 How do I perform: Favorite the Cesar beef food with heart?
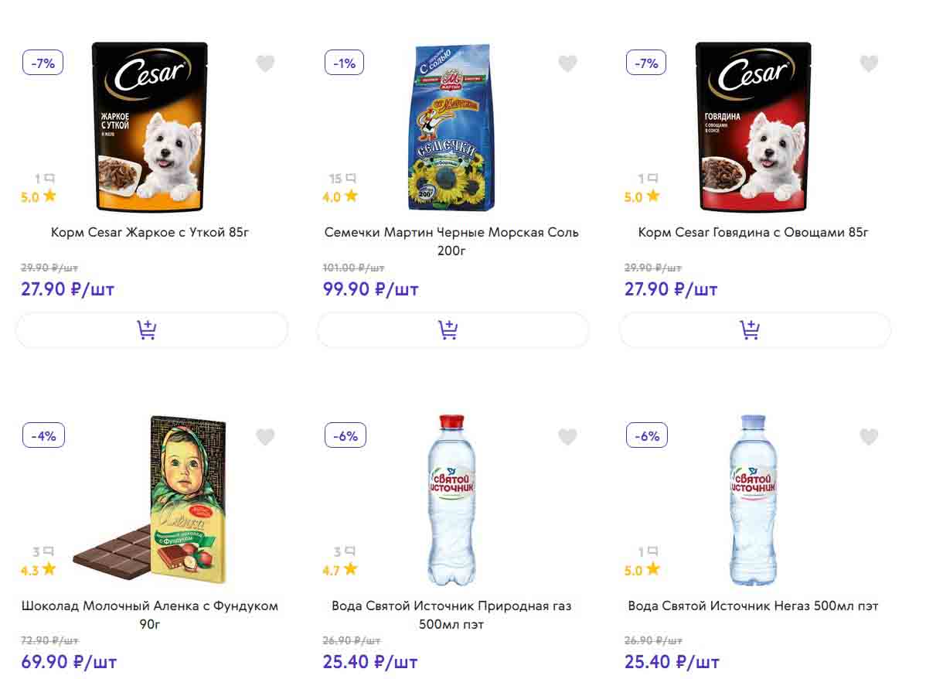coord(869,63)
